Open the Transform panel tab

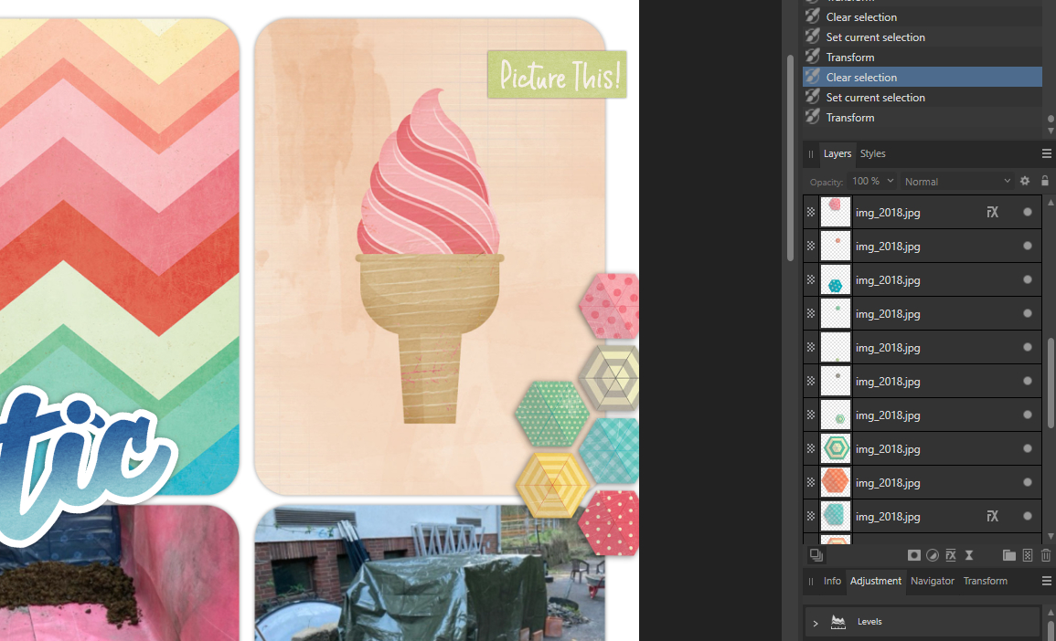[x=986, y=581]
